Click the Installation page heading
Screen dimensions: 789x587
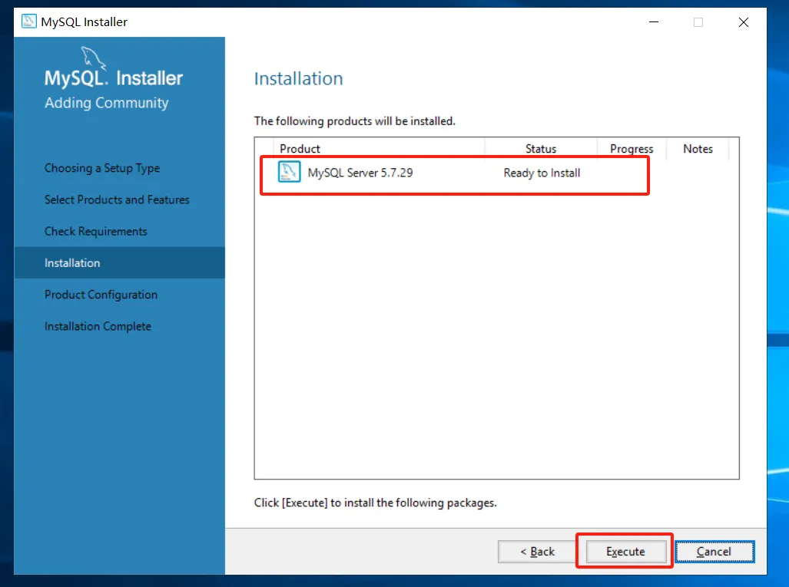pos(298,78)
